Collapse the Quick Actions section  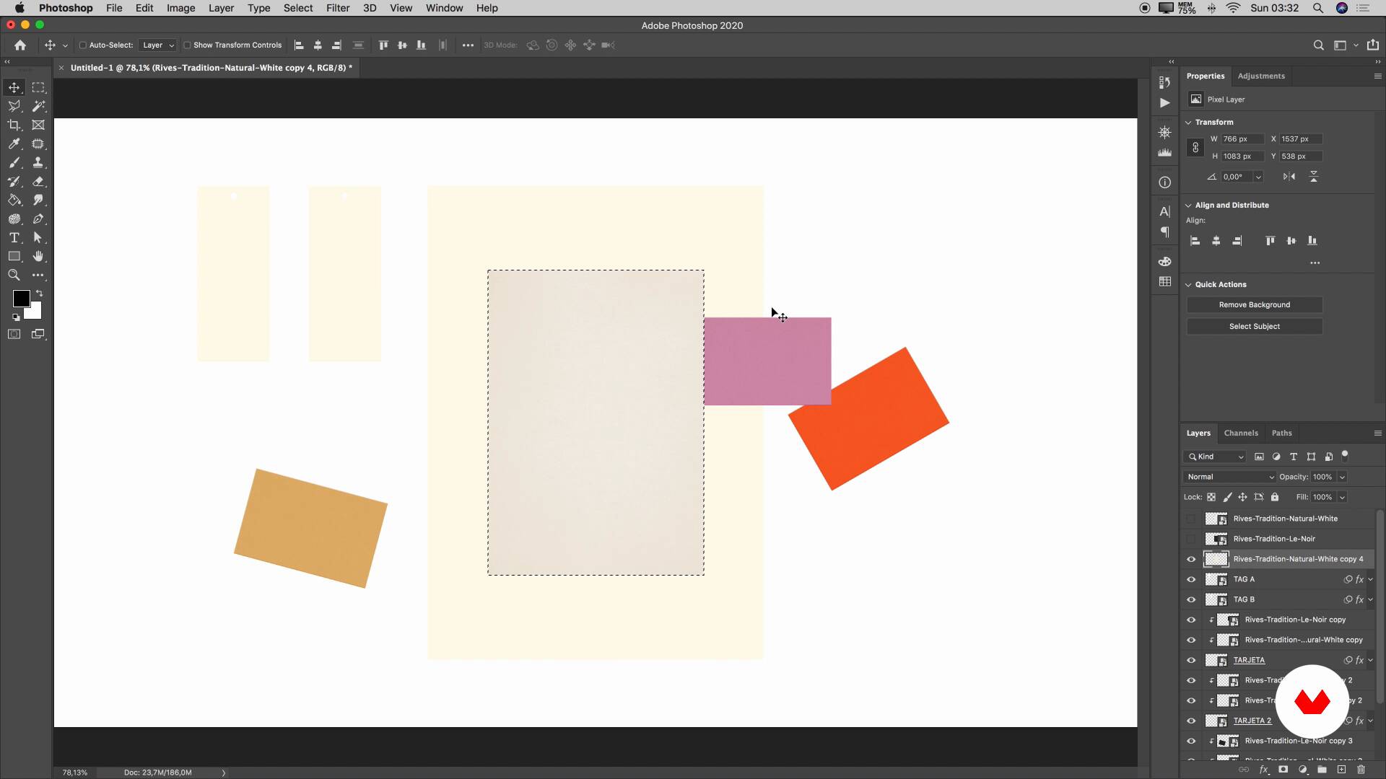(1188, 284)
